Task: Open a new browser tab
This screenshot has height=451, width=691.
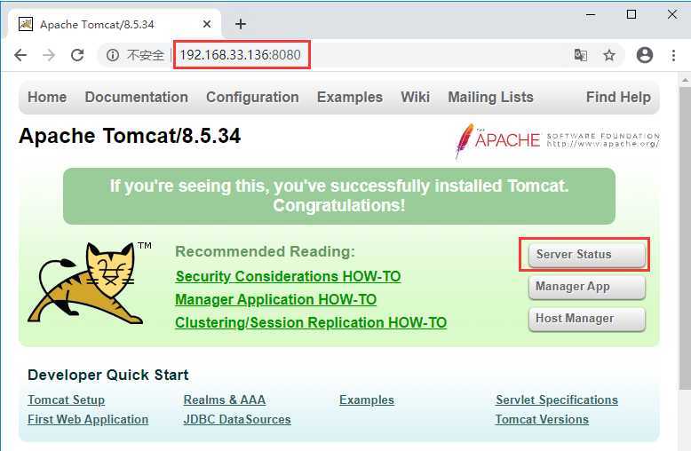Action: [241, 24]
